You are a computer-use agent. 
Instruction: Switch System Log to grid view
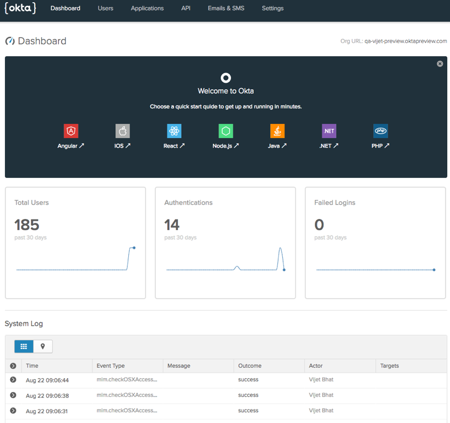24,346
